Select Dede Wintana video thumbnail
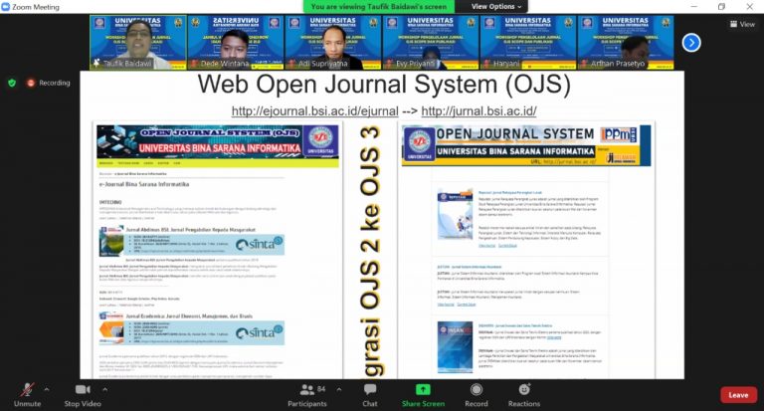The width and height of the screenshot is (764, 411). coord(236,43)
